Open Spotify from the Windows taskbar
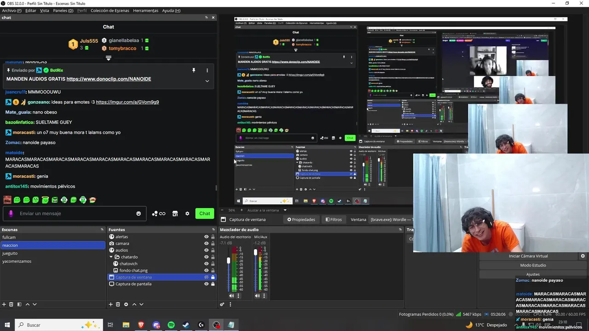 (171, 325)
